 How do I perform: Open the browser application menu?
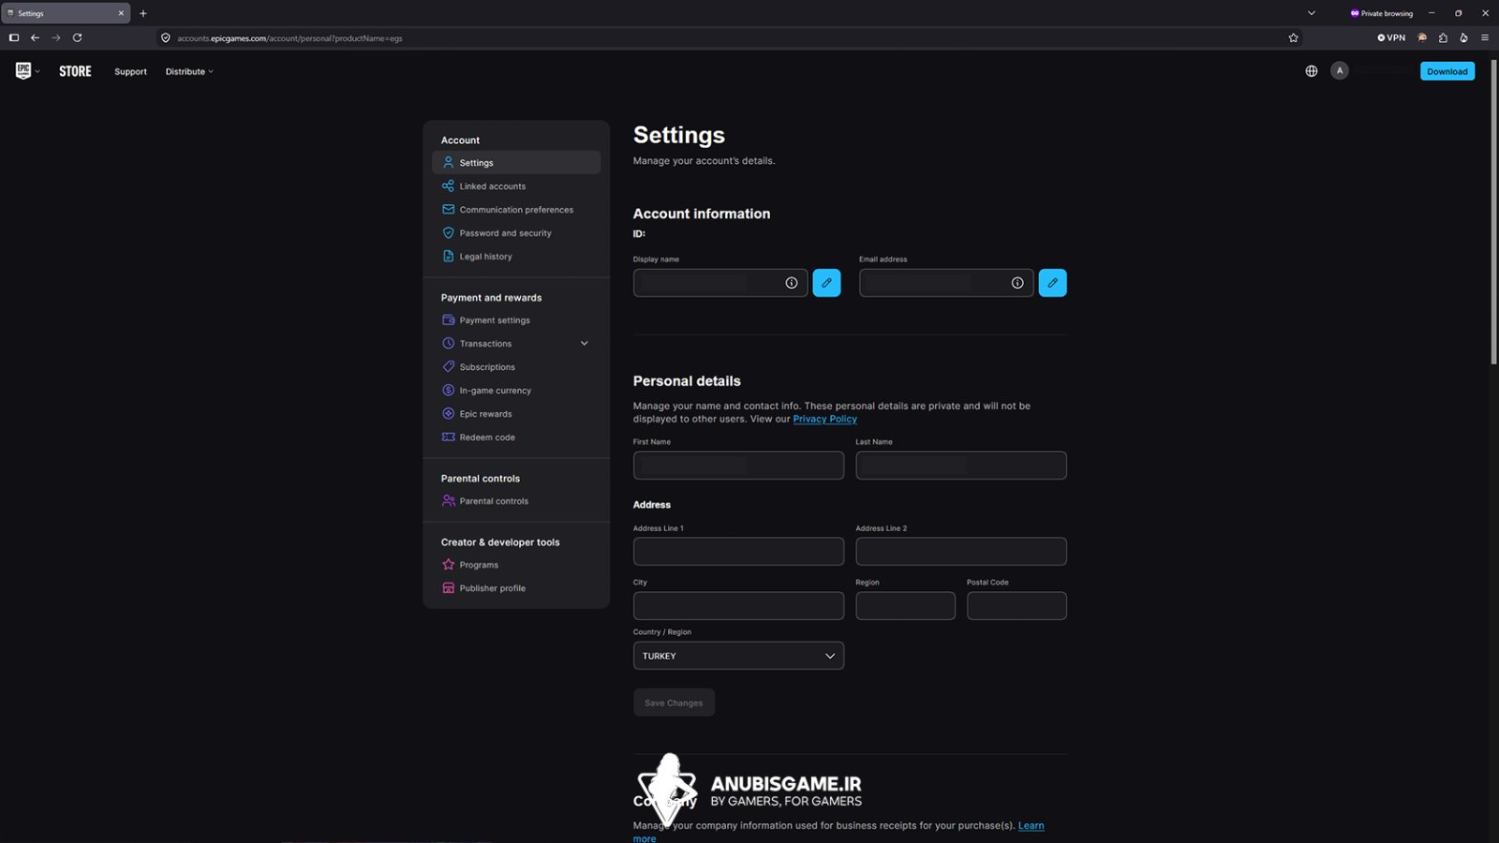coord(1485,38)
